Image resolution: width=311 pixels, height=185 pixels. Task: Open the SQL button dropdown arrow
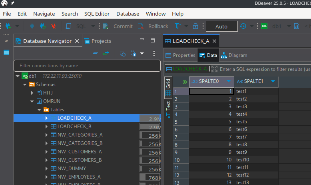pyautogui.click(x=93, y=26)
